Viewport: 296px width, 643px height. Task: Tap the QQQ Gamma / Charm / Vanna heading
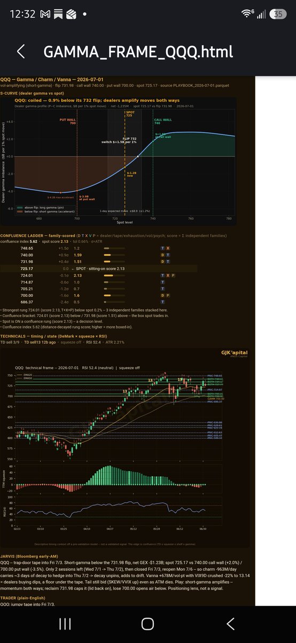tap(52, 79)
